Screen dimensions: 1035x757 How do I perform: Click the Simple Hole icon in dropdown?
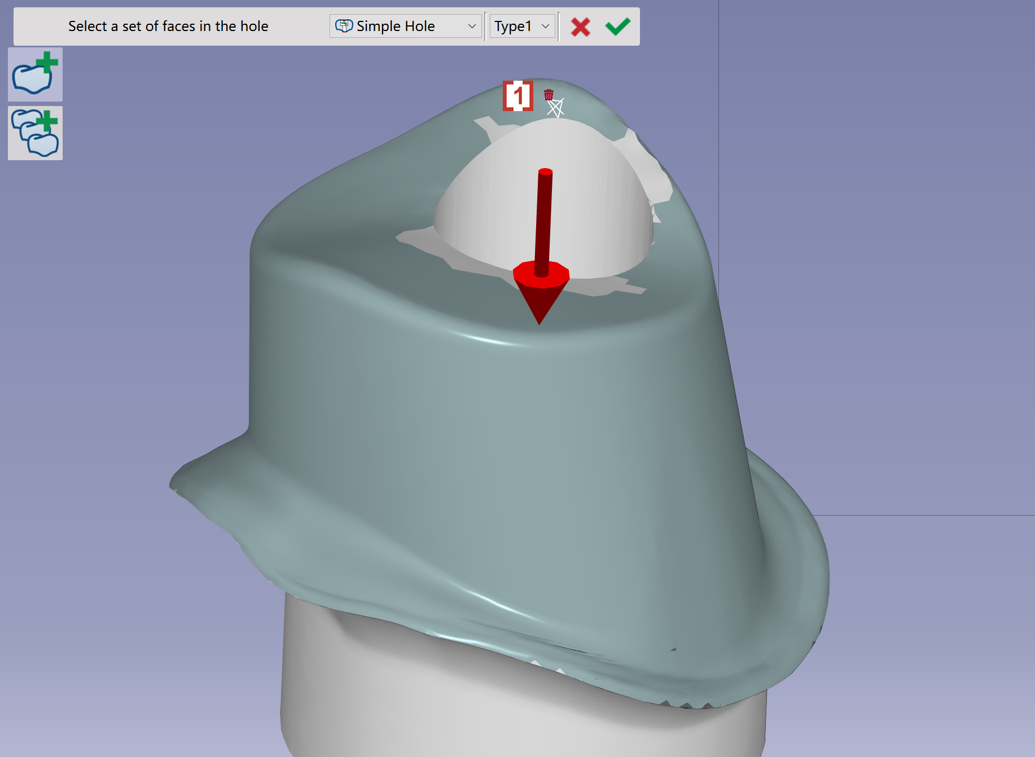coord(344,26)
